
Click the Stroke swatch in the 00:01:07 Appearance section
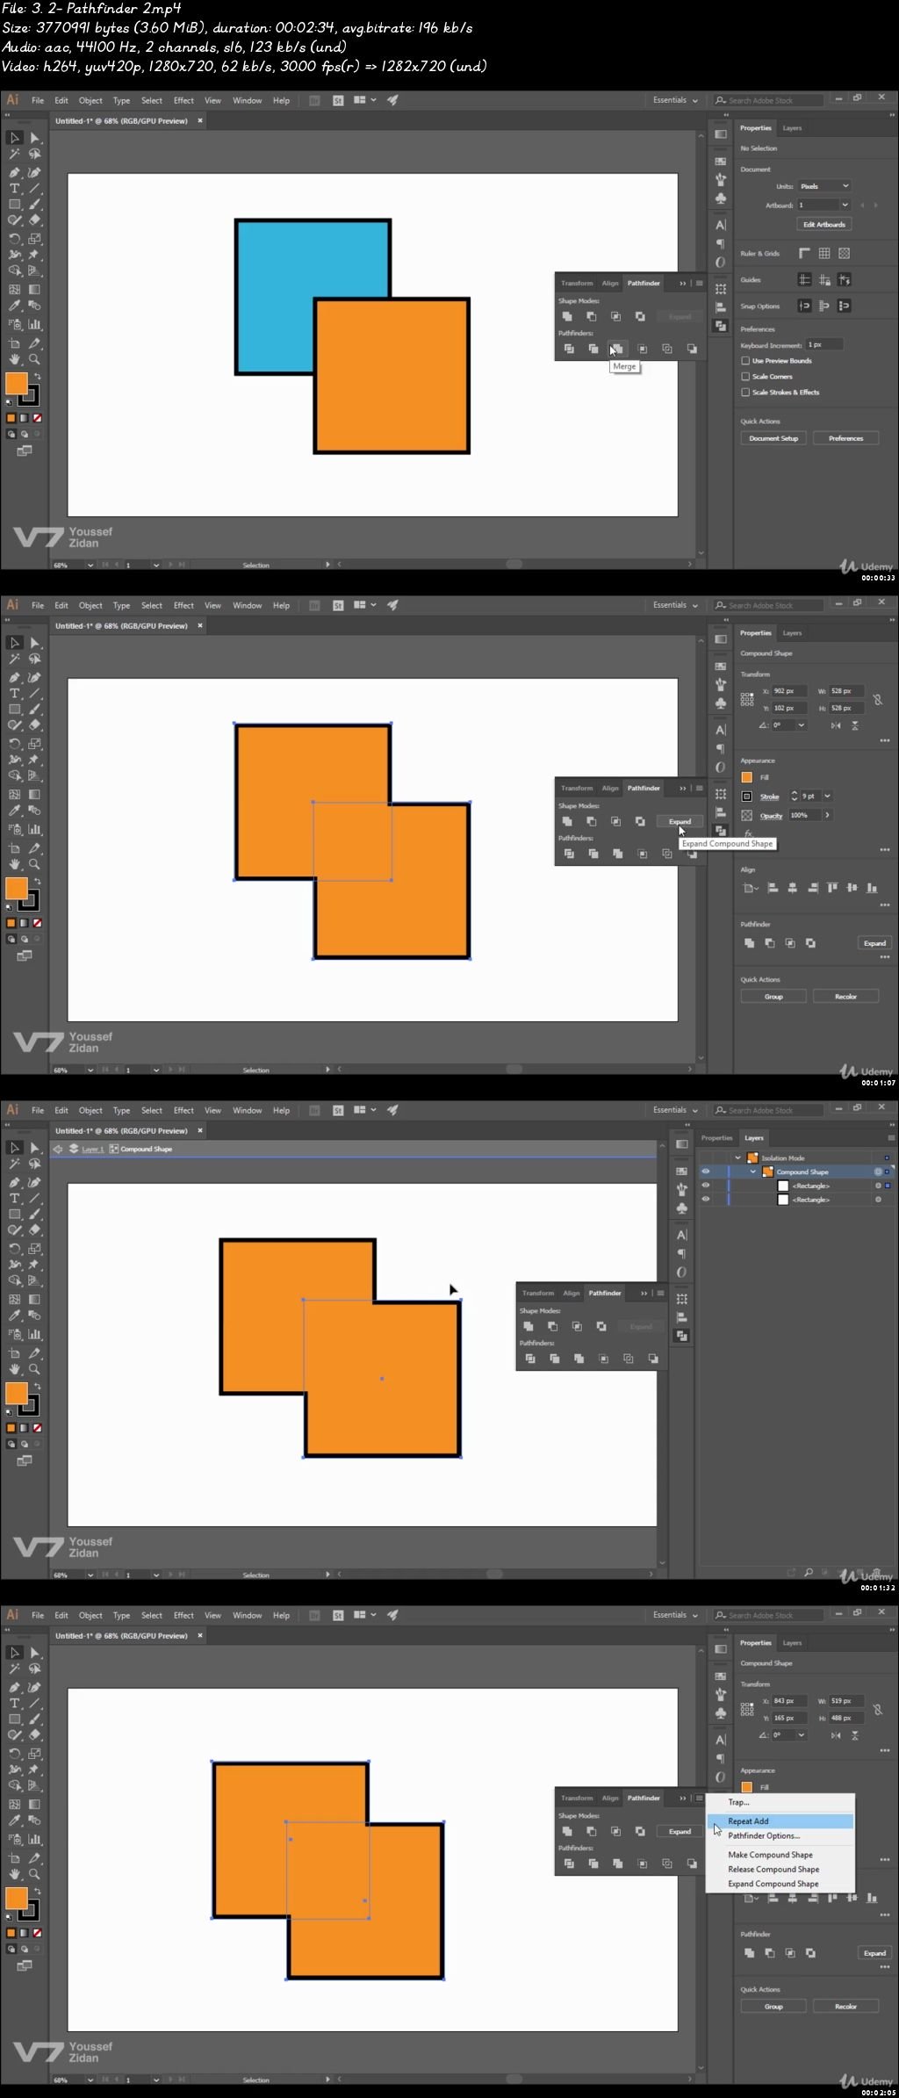coord(747,797)
